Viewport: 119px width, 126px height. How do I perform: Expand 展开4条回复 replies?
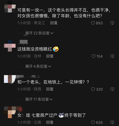click(x=38, y=66)
